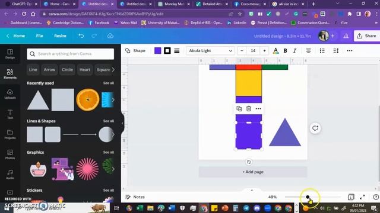The width and height of the screenshot is (380, 213).
Task: Go back to Home
Action: [16, 35]
